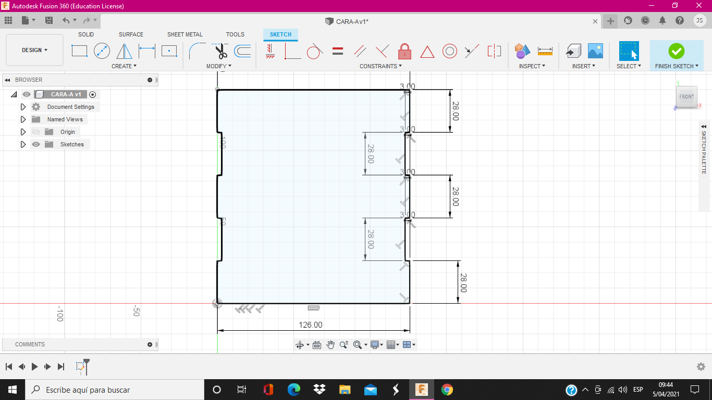Open a new design tab with plus
This screenshot has width=712, height=400.
tap(610, 21)
